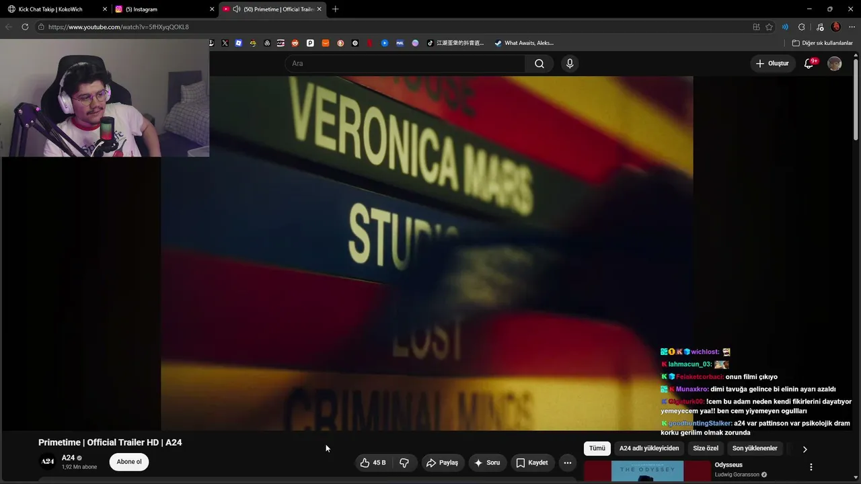Open the white P bookmark icon
Screen dimensions: 861x484
(x=310, y=43)
